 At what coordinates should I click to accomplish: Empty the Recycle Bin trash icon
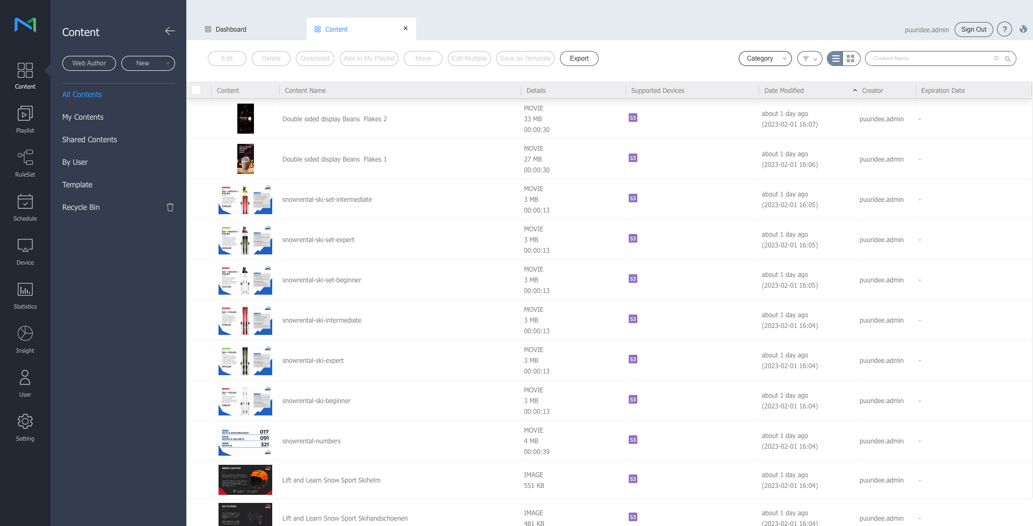[170, 207]
